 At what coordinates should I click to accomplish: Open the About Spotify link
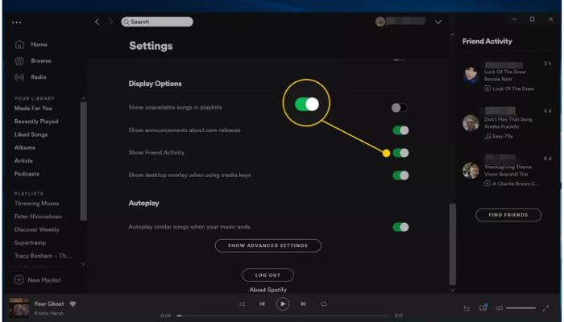tap(268, 290)
